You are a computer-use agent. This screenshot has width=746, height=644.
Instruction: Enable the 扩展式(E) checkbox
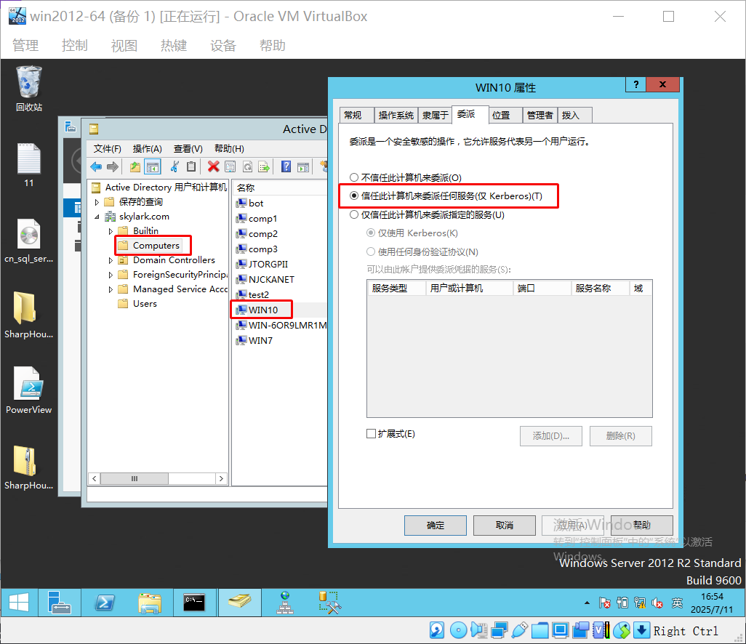372,434
